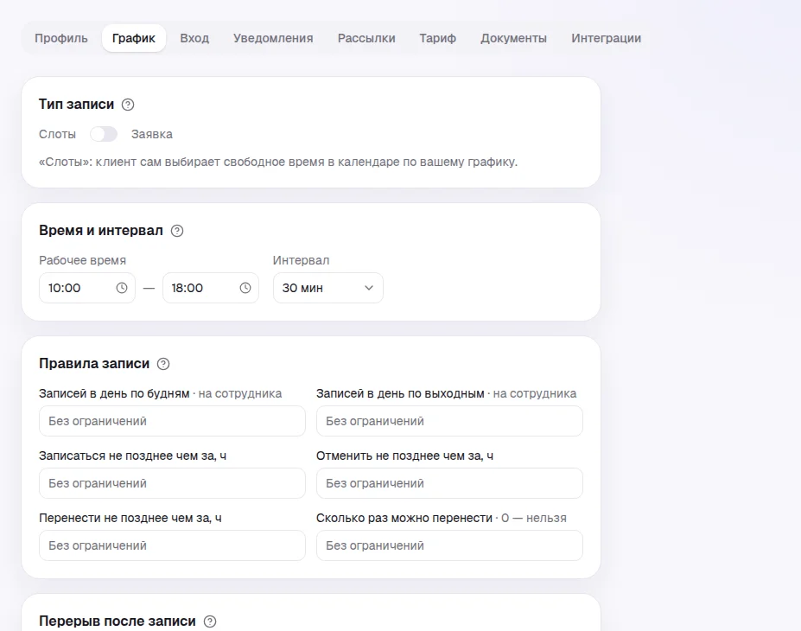Select the Сколько раз можно перенести field
The width and height of the screenshot is (801, 631).
pyautogui.click(x=449, y=545)
